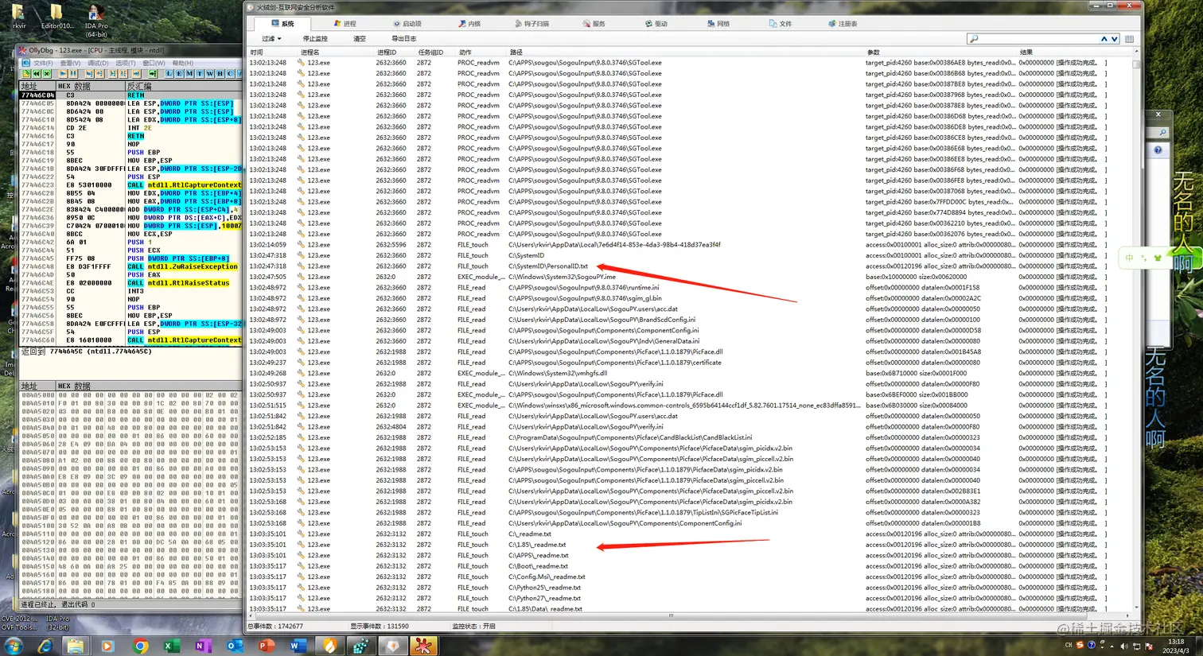Open the 服务 tab

(594, 24)
